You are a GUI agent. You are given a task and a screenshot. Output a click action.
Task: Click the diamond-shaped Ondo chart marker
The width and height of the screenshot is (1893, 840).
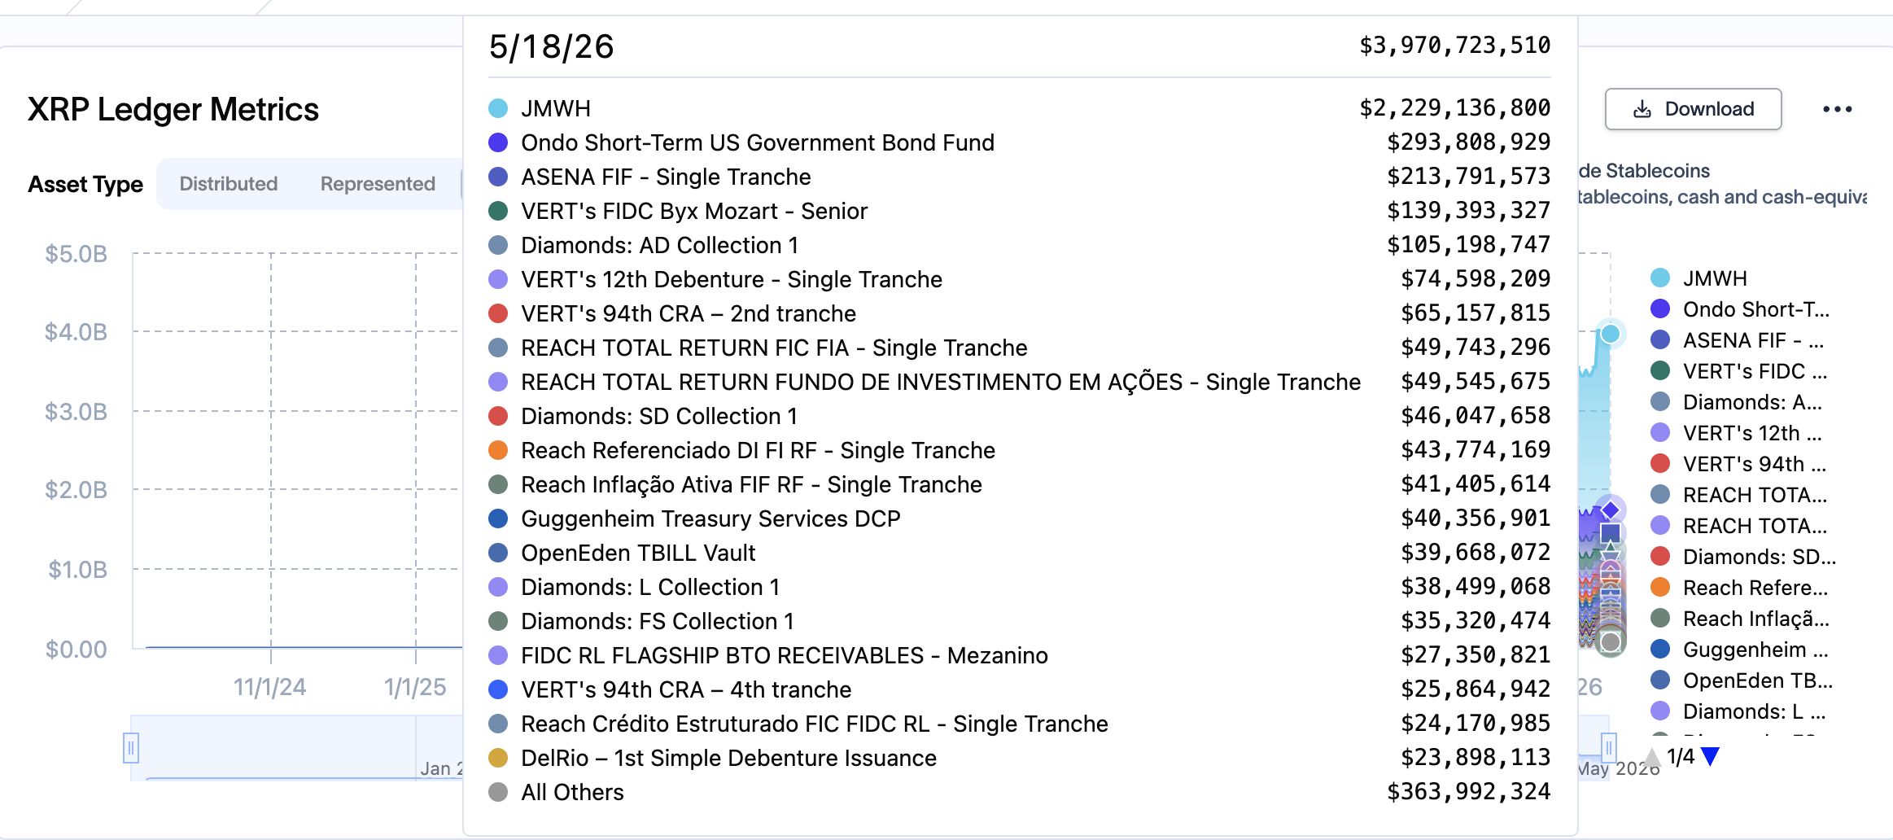click(1610, 510)
